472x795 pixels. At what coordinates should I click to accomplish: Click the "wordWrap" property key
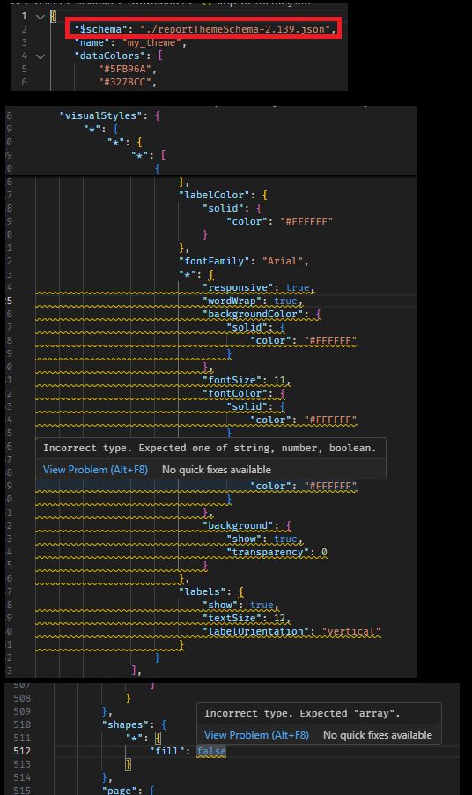(x=232, y=301)
